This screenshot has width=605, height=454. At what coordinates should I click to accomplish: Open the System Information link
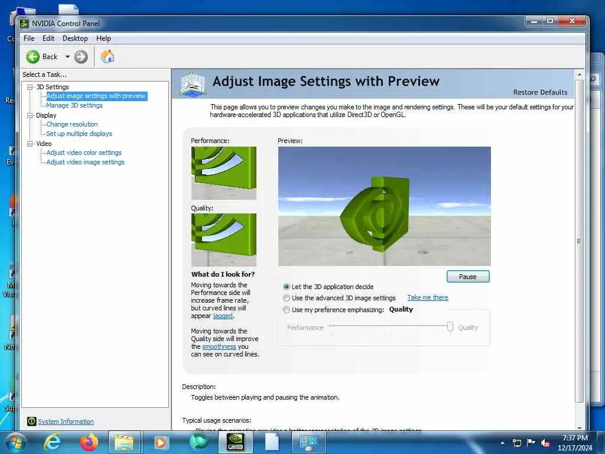coord(66,421)
